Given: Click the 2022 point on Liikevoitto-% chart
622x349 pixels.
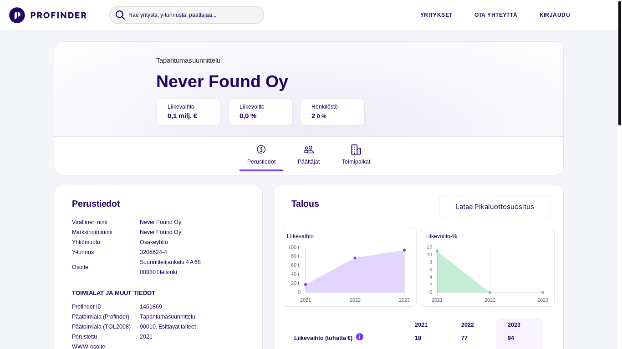Looking at the screenshot, I should pyautogui.click(x=490, y=293).
